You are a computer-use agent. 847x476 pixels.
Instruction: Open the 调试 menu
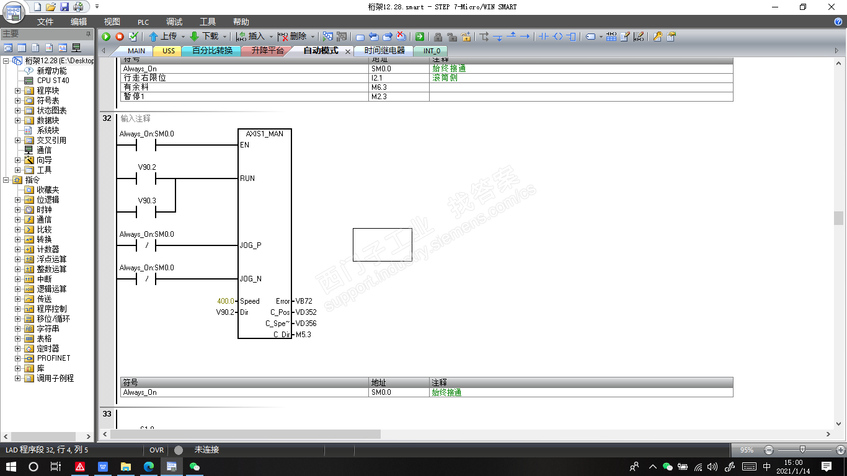[x=174, y=22]
